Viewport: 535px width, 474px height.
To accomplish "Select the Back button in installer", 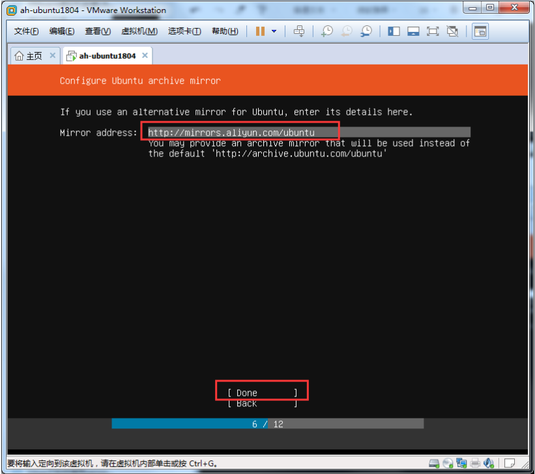I will [262, 404].
